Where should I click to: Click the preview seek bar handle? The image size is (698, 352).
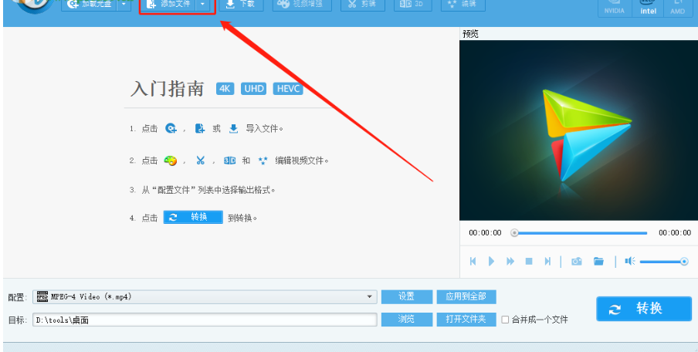pos(514,233)
